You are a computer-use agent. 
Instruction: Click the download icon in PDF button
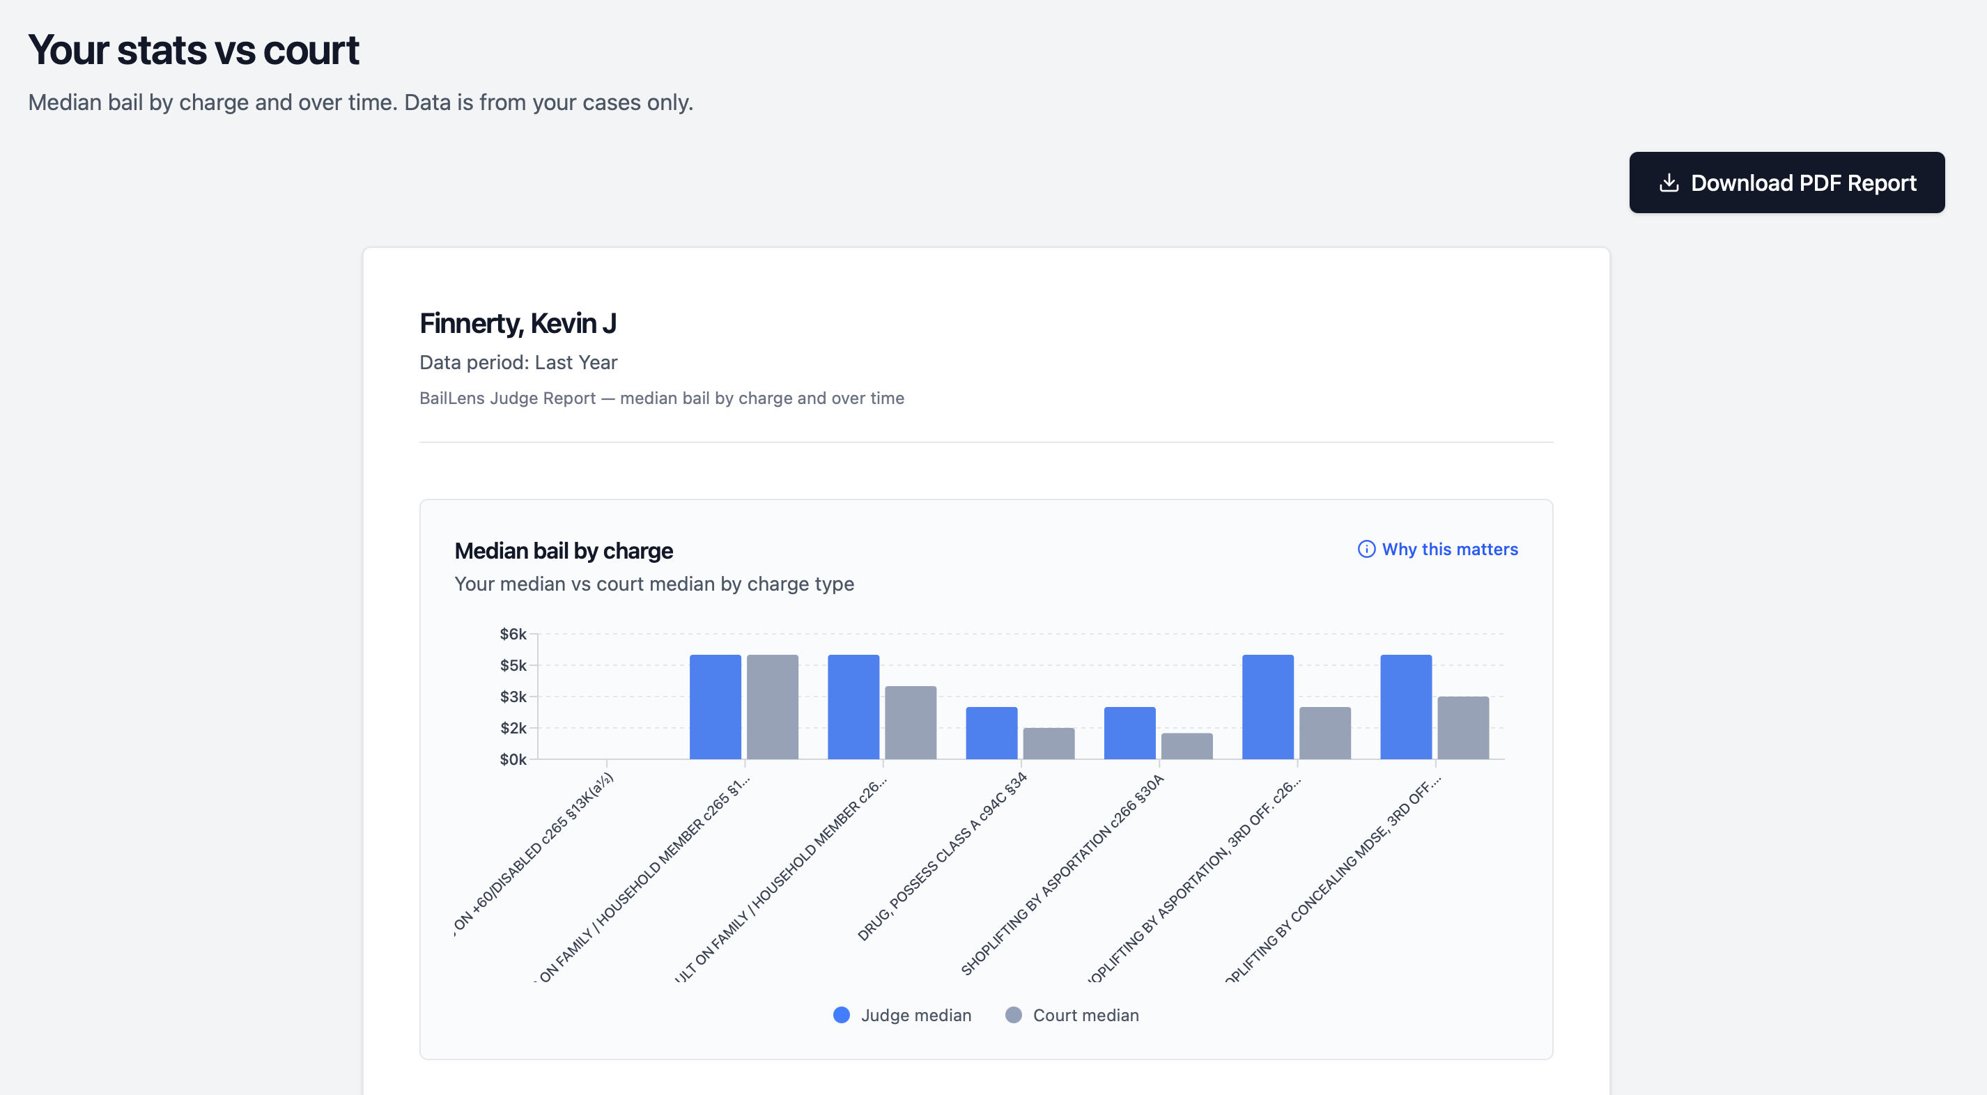[x=1669, y=182]
